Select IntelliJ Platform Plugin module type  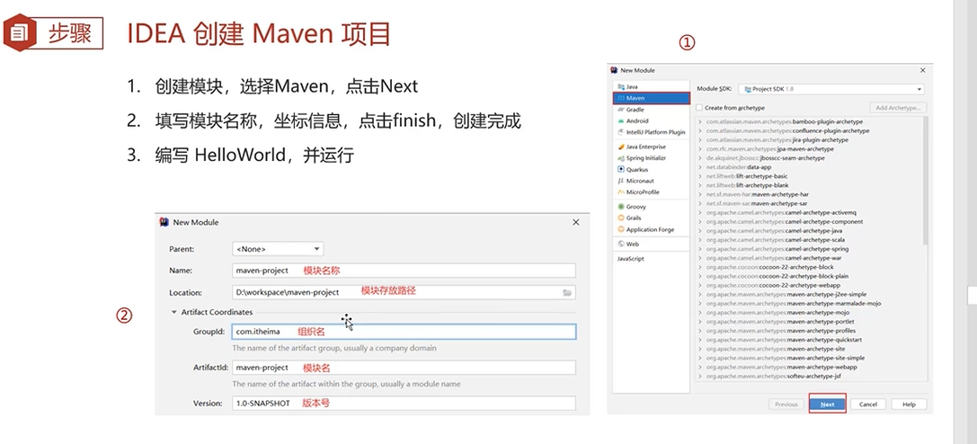tap(651, 132)
